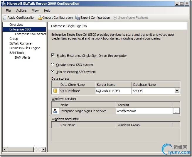Screen dimensions: 192x157
Task: Click the Unconfigure Features icon
Action: [x=115, y=18]
